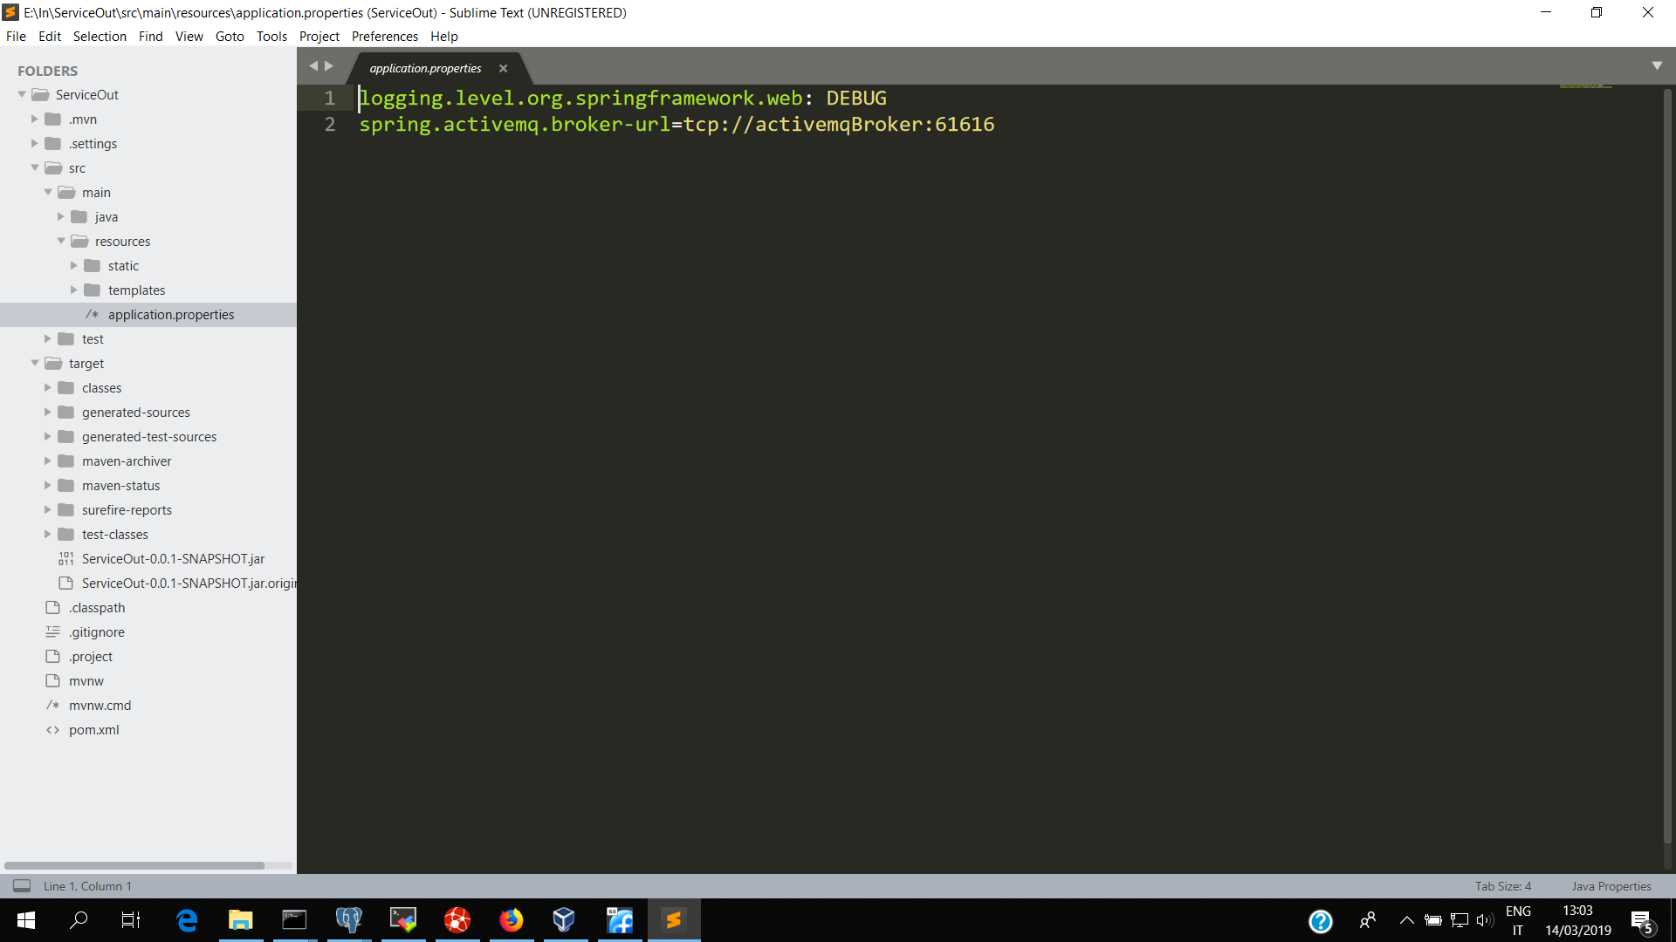Click line number 2 in gutter
This screenshot has height=942, width=1676.
tap(330, 124)
